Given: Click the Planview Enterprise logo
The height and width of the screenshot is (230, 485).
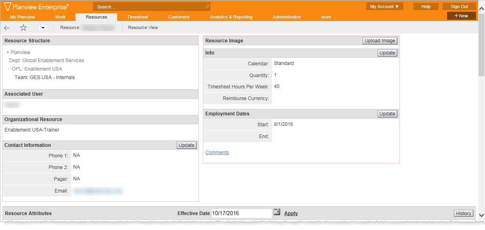Looking at the screenshot, I should pos(36,6).
